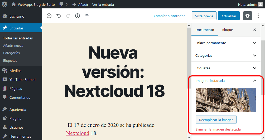This screenshot has width=265, height=140.
Task: Click Reemplazar la imagen button
Action: (216, 120)
